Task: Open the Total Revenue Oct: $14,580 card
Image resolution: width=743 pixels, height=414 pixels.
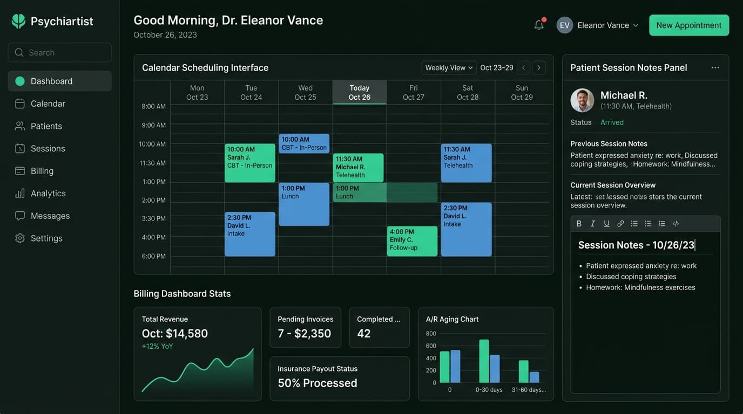Action: (x=198, y=354)
